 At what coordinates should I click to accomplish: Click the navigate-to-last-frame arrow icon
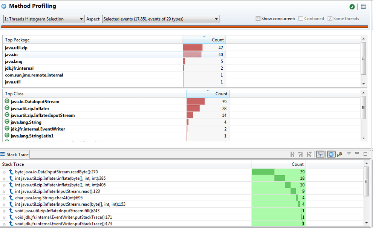tap(309, 154)
